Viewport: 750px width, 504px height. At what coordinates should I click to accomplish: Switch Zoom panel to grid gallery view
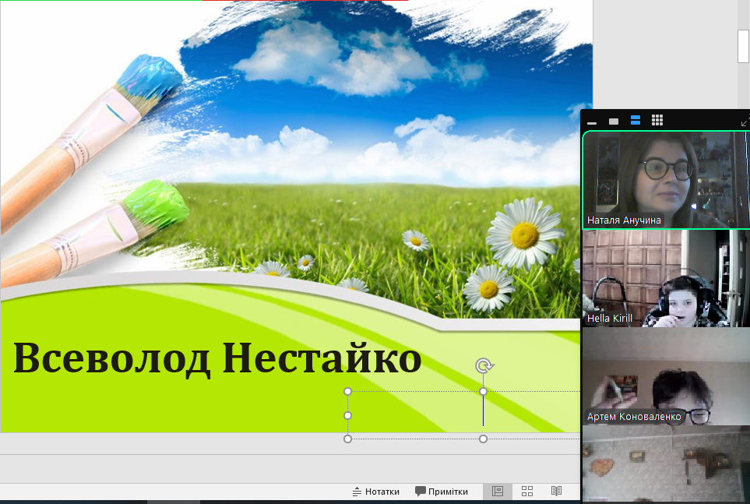pos(657,120)
